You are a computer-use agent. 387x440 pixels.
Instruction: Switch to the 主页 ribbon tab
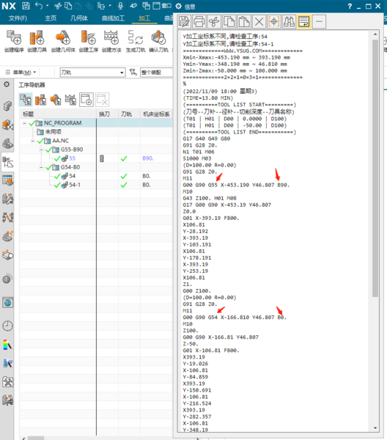(x=51, y=18)
